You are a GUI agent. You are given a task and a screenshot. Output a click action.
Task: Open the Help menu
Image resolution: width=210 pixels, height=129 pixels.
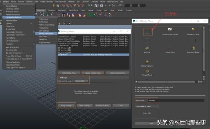tap(121, 2)
